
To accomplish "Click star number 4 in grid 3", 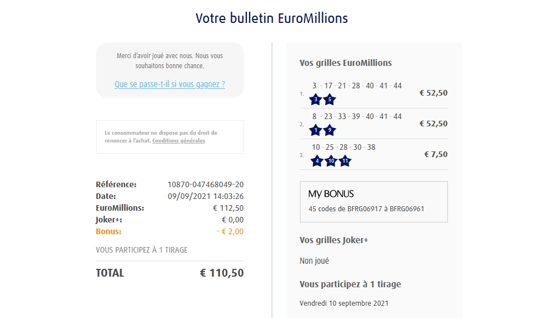I will tap(317, 162).
